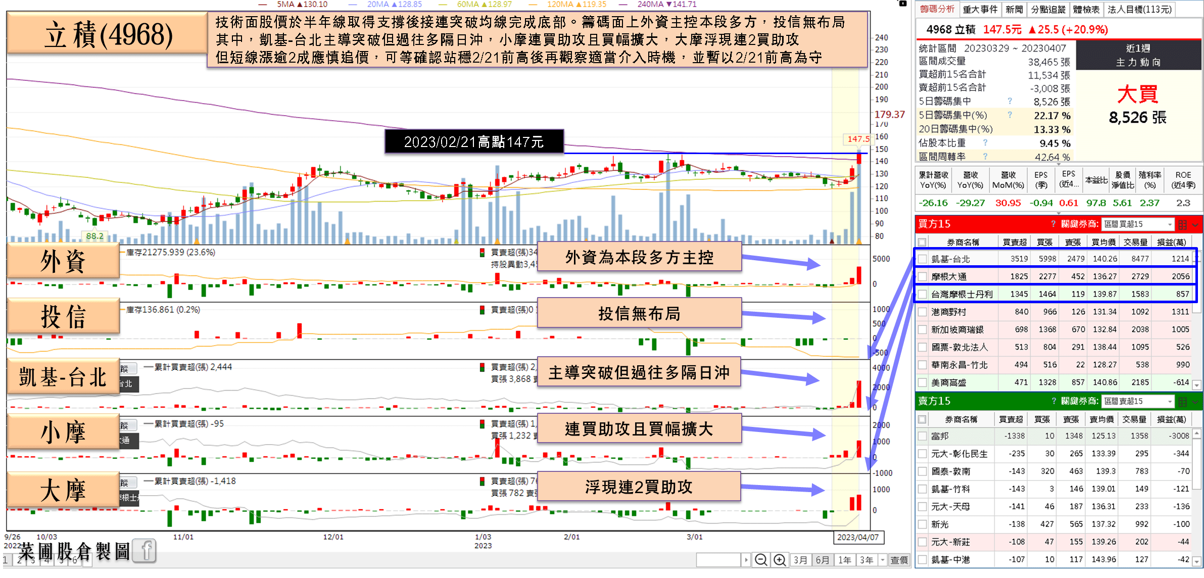Open the 分點追蹤 tab
This screenshot has width=1204, height=578.
1048,10
